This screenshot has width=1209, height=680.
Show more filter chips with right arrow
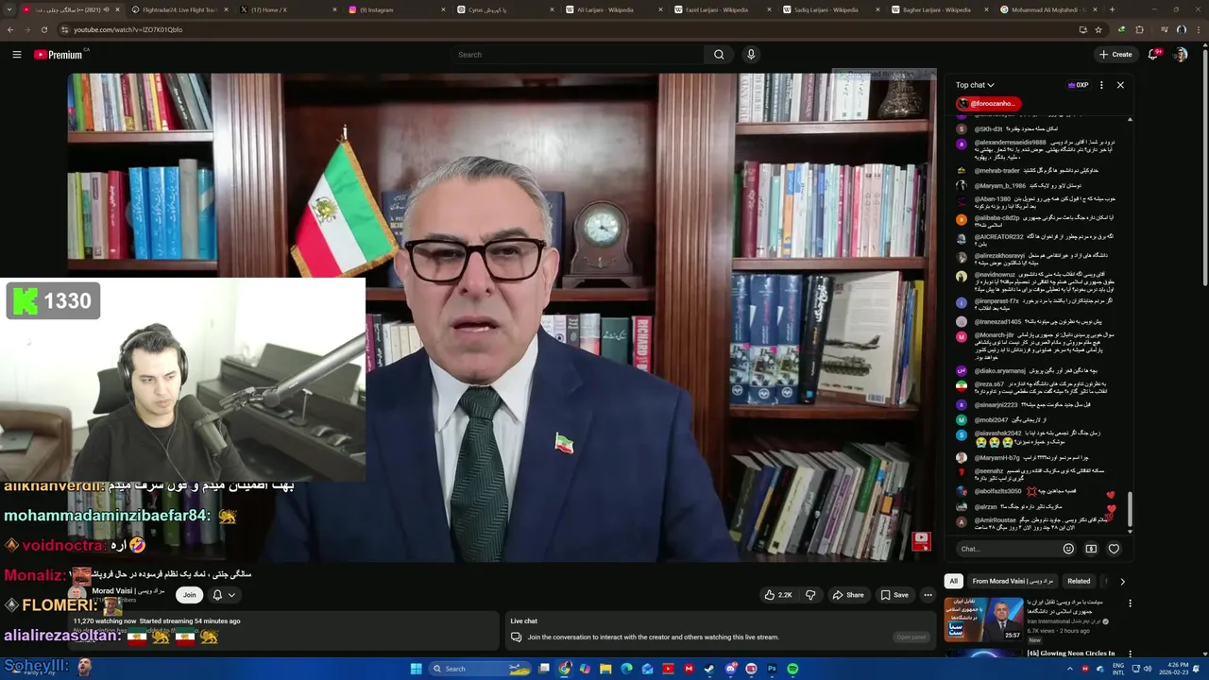(1122, 582)
